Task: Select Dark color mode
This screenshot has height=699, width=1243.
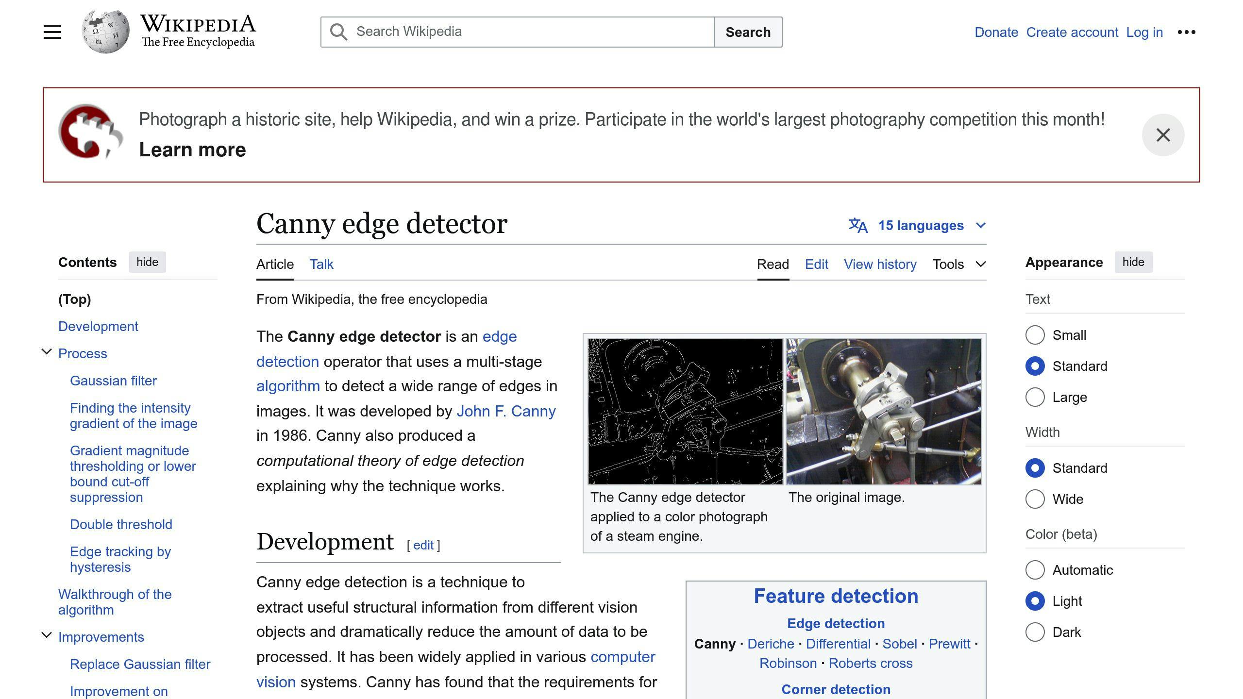Action: point(1035,632)
